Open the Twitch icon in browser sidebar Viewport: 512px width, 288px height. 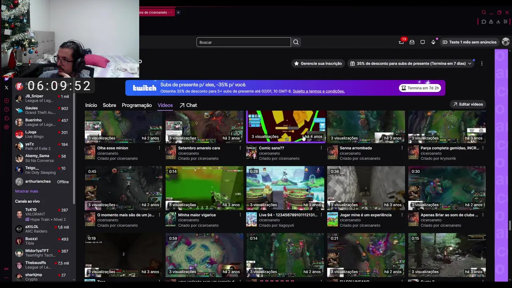6,79
